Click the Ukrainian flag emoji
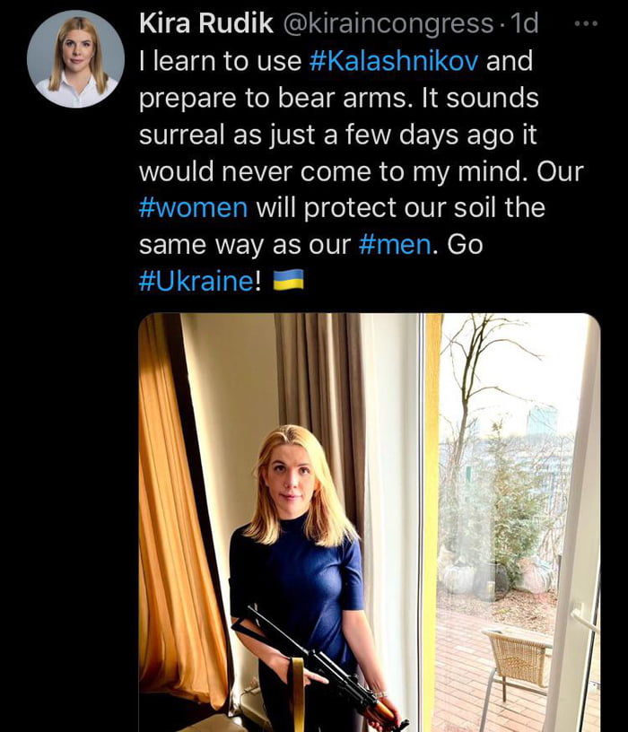This screenshot has height=732, width=628. click(288, 281)
